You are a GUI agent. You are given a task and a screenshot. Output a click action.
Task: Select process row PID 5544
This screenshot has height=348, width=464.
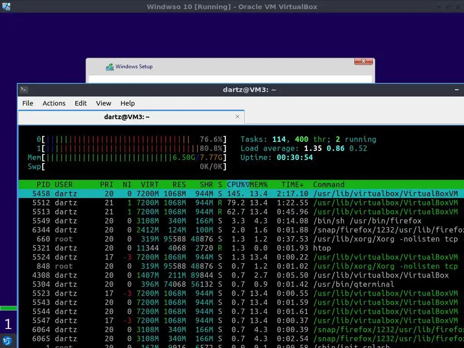(241, 312)
